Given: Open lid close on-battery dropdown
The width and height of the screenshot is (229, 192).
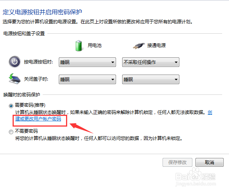Looking at the screenshot, I should [x=87, y=80].
